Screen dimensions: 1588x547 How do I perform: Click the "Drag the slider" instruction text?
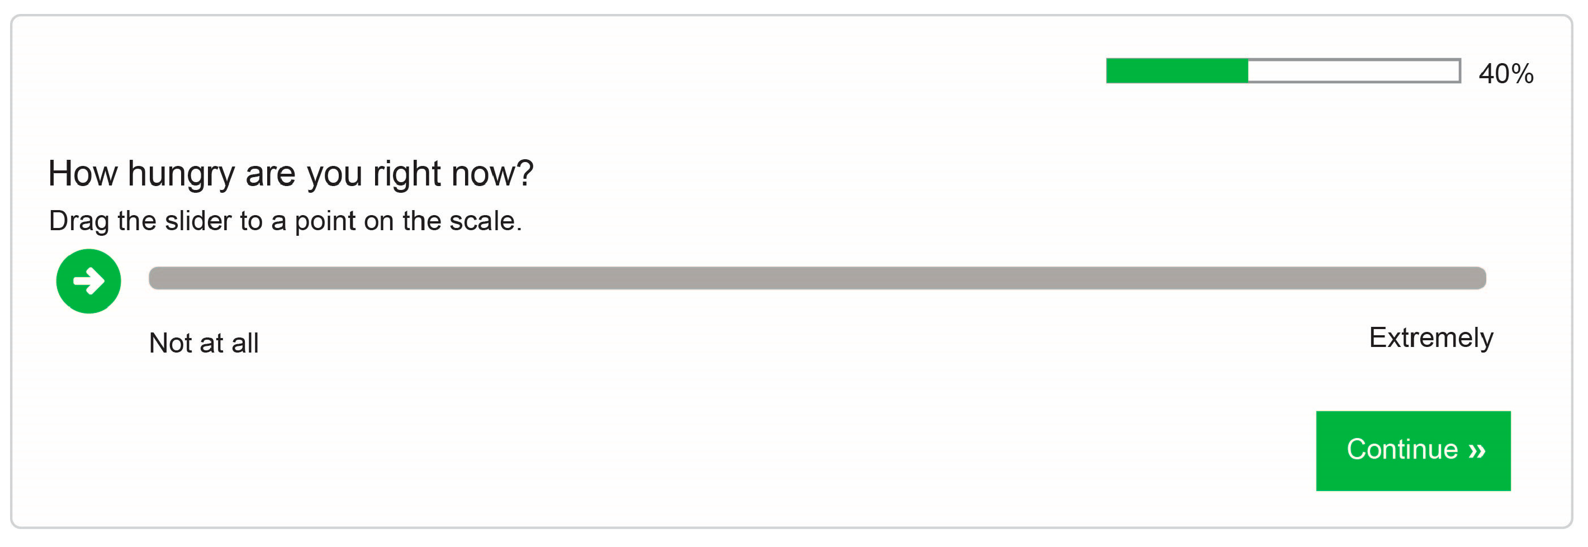pyautogui.click(x=285, y=221)
